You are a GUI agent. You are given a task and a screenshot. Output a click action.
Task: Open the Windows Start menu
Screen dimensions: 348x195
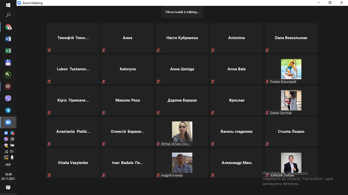pyautogui.click(x=8, y=5)
